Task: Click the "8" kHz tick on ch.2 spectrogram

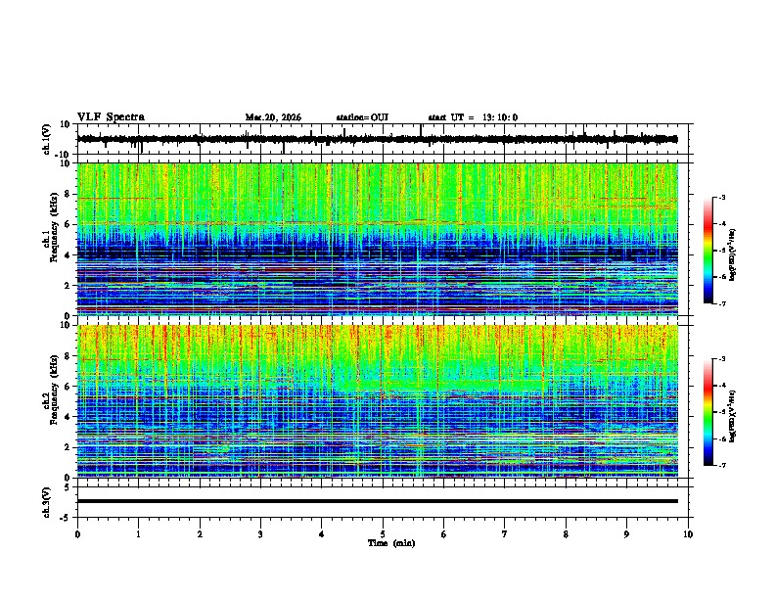Action: pyautogui.click(x=68, y=356)
